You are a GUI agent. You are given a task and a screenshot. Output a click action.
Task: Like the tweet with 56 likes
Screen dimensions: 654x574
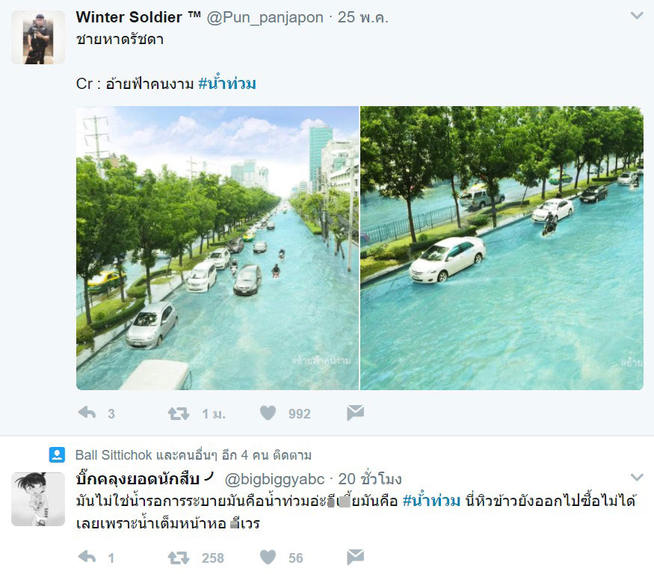[268, 557]
